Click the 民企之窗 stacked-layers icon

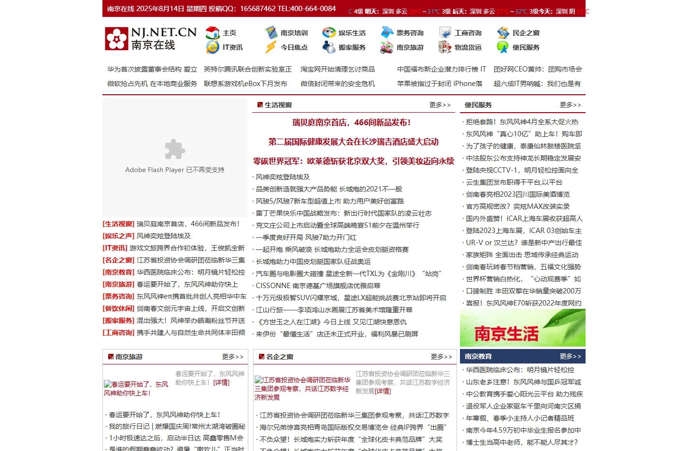pos(503,33)
